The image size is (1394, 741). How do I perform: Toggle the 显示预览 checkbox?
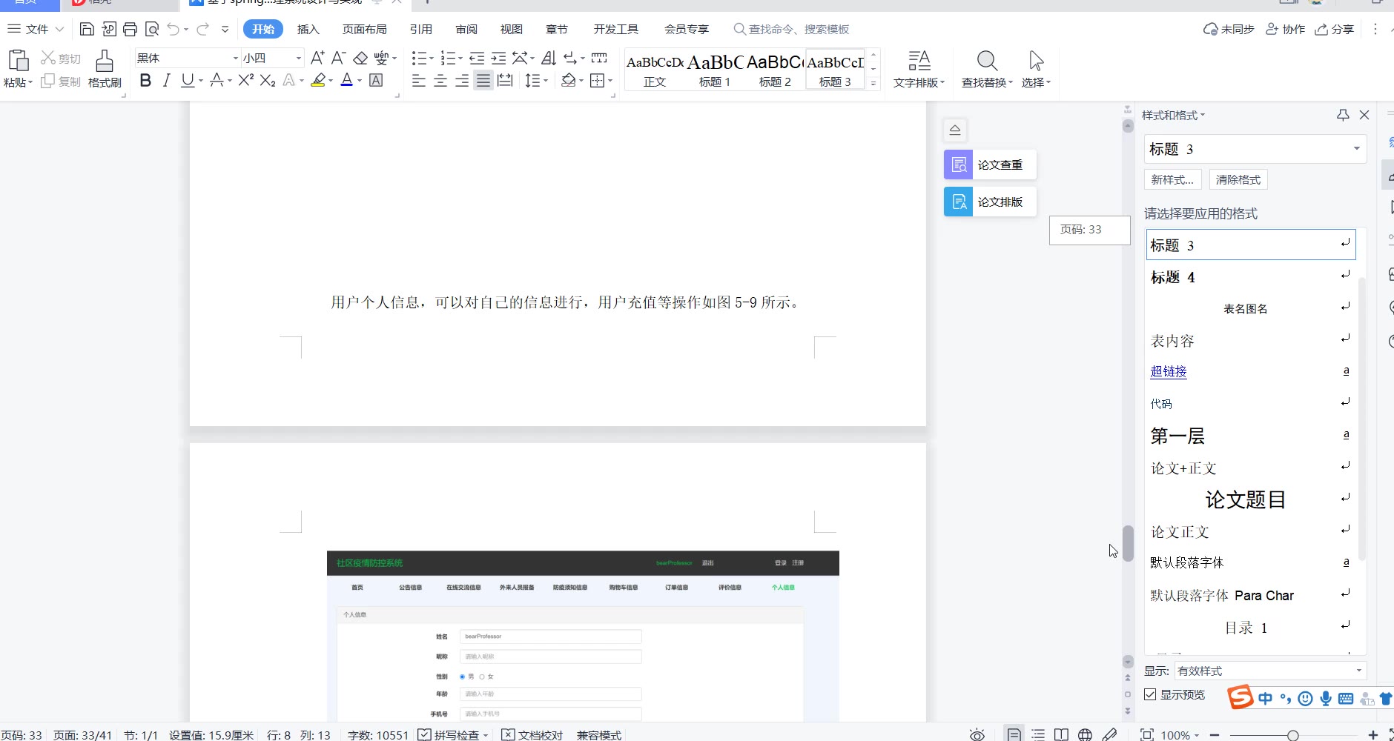pos(1150,694)
